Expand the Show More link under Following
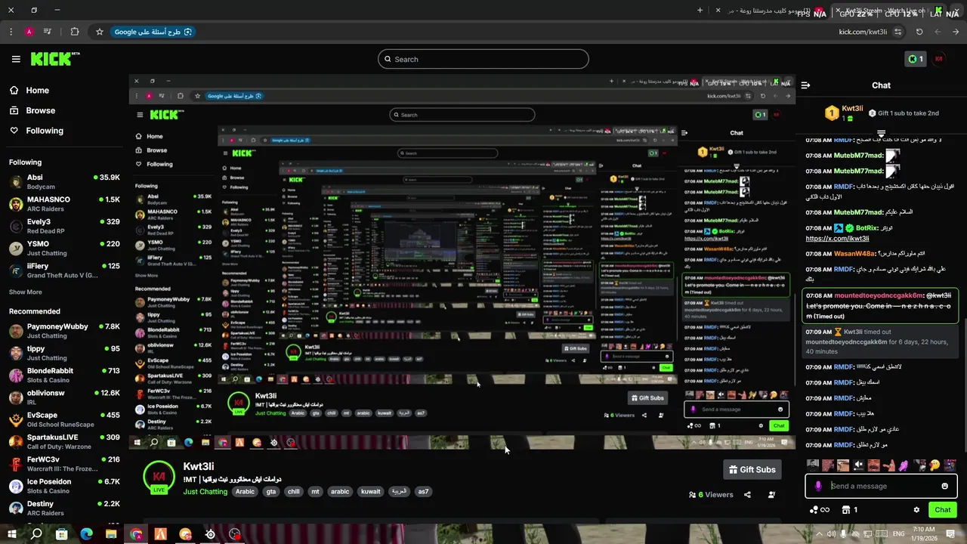This screenshot has height=544, width=967. (x=26, y=292)
